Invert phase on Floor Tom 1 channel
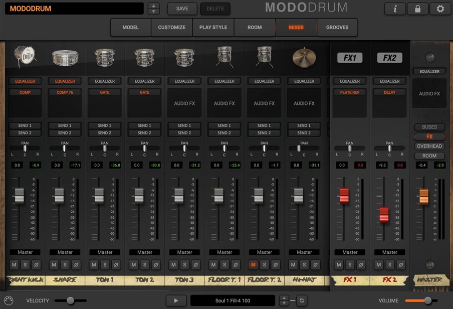The width and height of the screenshot is (453, 309). [x=236, y=264]
